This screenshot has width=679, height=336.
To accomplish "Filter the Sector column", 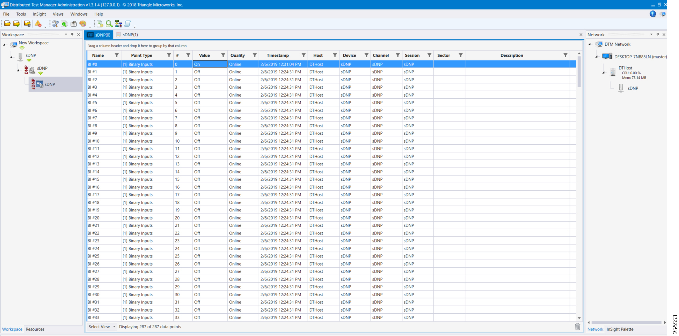I will (461, 55).
